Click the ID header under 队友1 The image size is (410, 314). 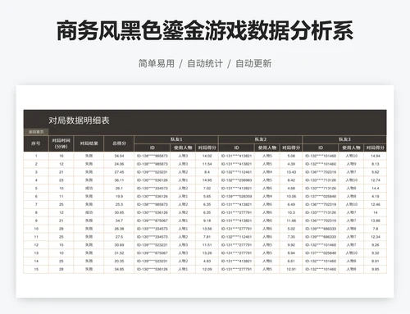point(153,148)
